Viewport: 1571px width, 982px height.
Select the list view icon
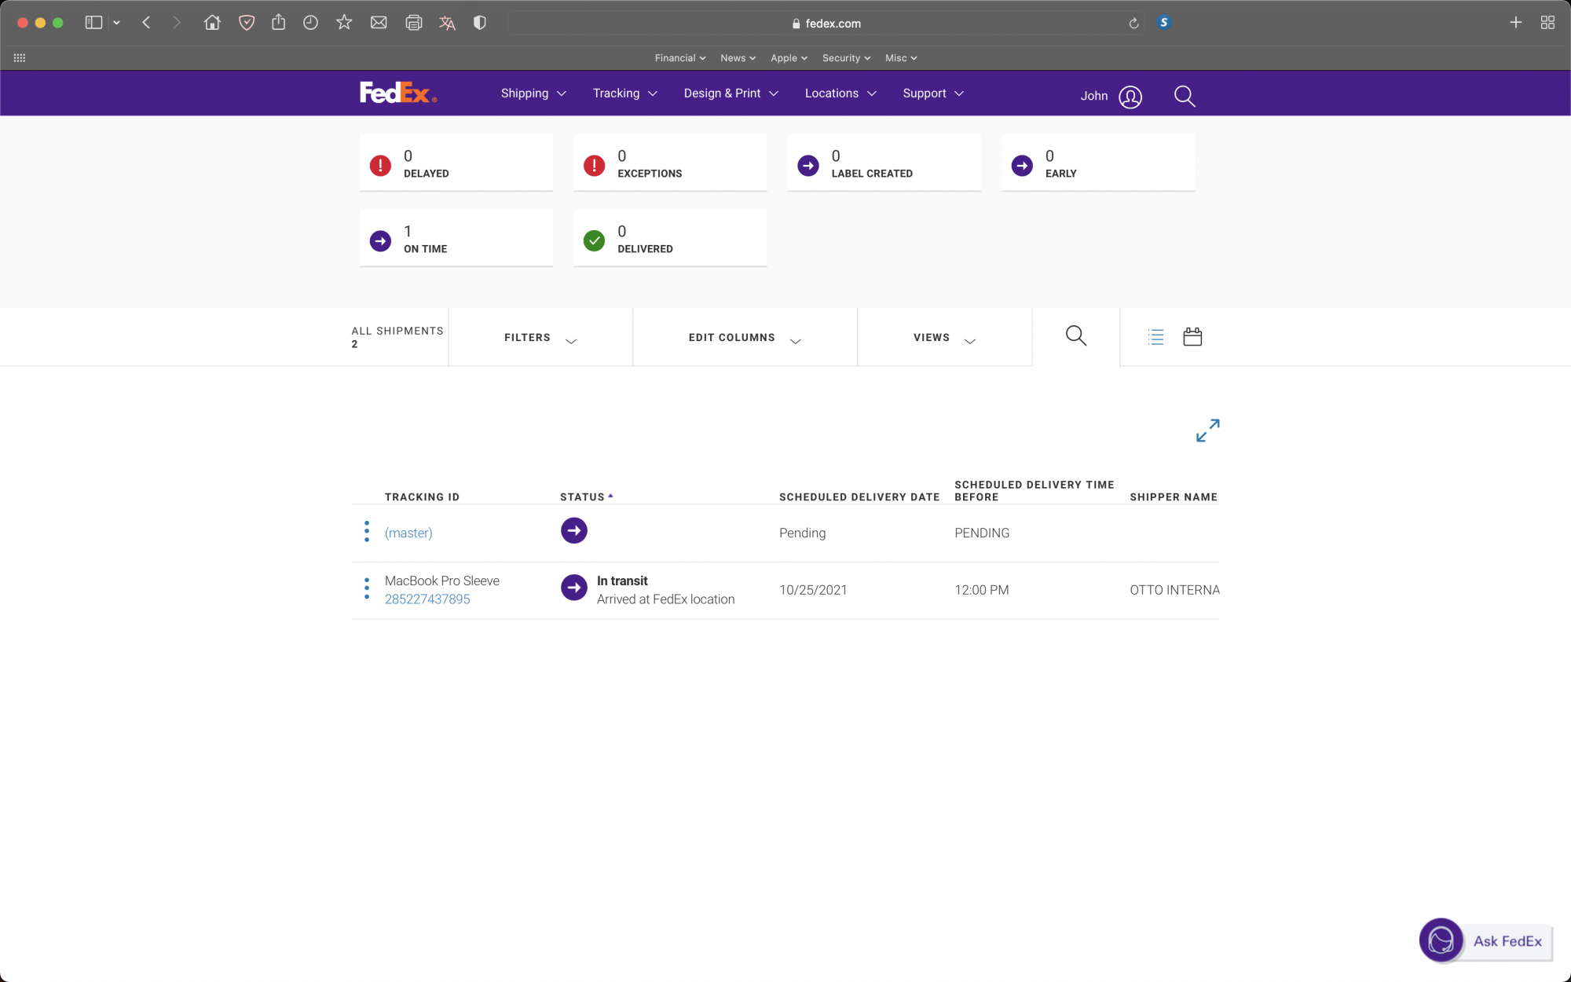1155,337
